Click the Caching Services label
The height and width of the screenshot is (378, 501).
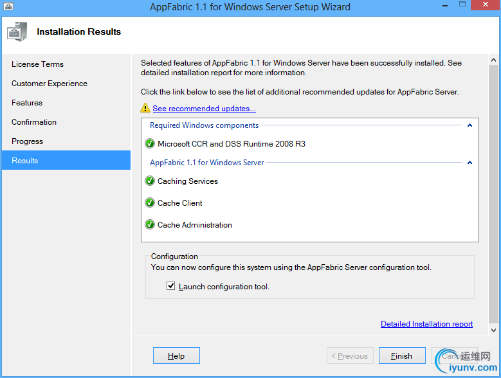tap(188, 181)
